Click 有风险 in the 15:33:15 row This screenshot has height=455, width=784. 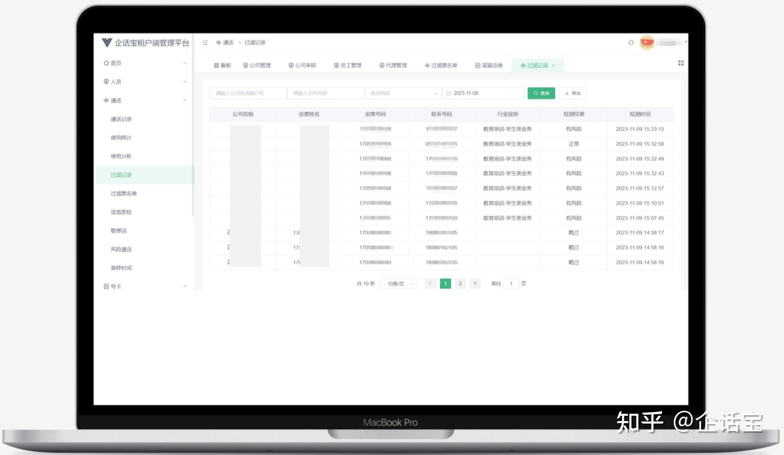(x=574, y=129)
